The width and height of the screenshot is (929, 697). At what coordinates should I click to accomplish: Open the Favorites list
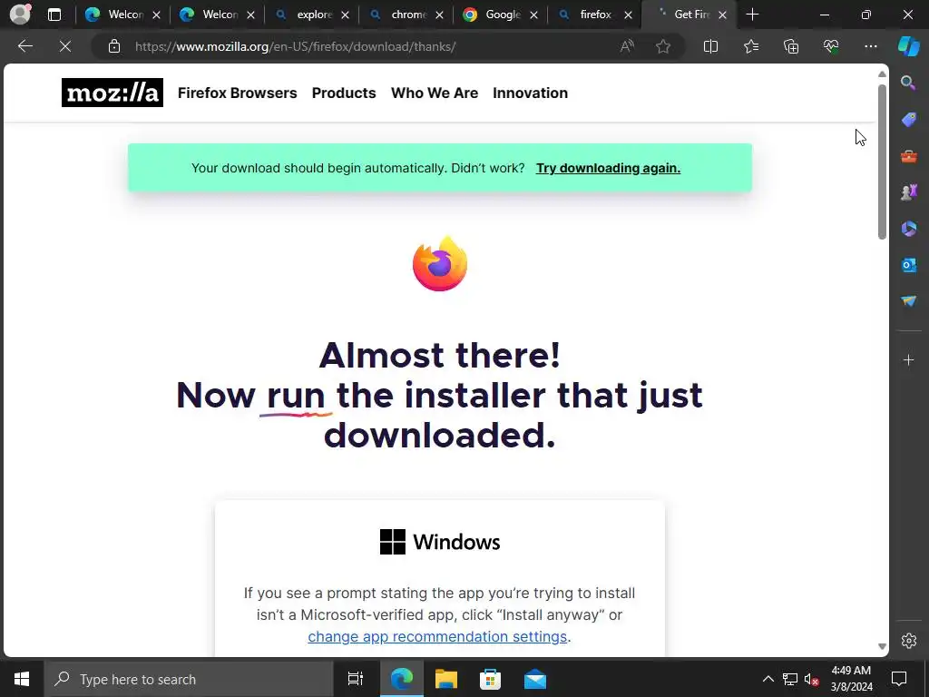750,46
